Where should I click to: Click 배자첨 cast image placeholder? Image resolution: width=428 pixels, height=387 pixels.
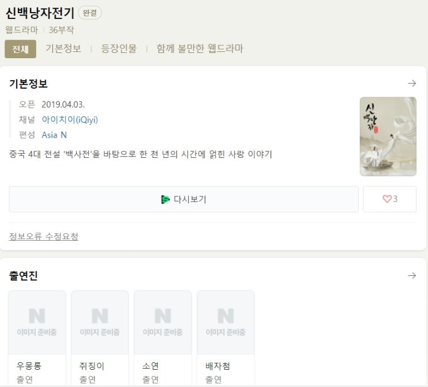(226, 322)
